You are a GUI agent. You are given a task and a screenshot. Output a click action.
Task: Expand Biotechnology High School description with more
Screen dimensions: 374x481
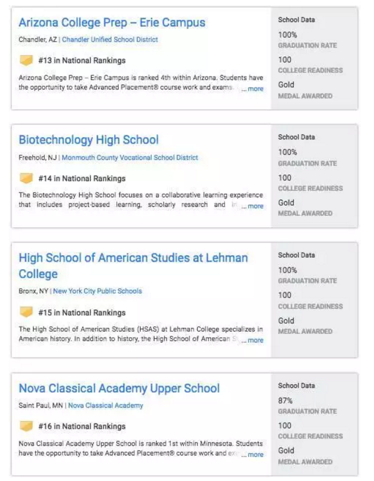255,206
